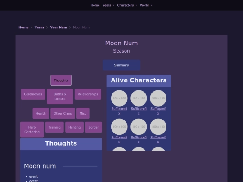This screenshot has height=182, width=243.
Task: Select the Herb Gathering tab button
Action: point(32,129)
